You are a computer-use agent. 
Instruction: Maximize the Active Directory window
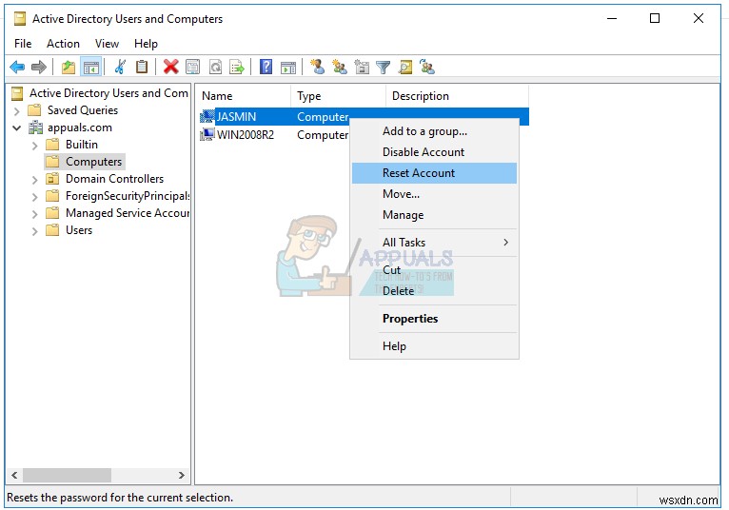click(x=655, y=18)
